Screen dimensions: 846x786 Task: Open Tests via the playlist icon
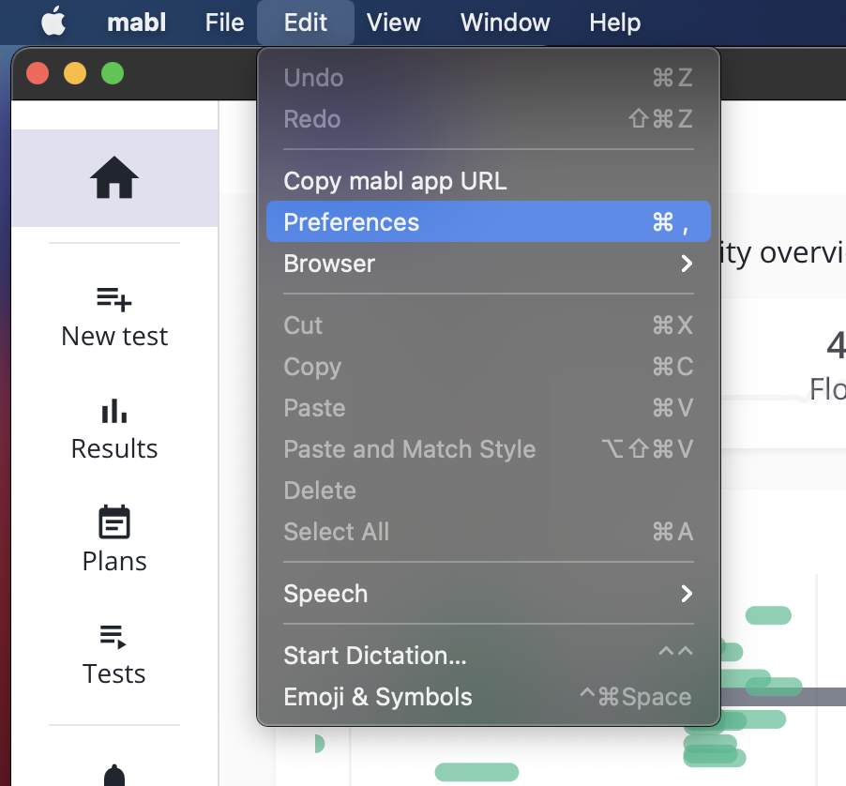113,637
